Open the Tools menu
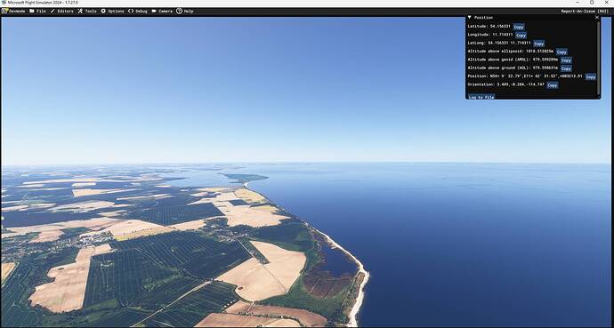Image resolution: width=614 pixels, height=328 pixels. 87,12
